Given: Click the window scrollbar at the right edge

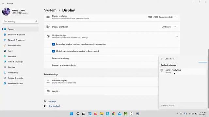Looking at the screenshot, I should (x=208, y=79).
